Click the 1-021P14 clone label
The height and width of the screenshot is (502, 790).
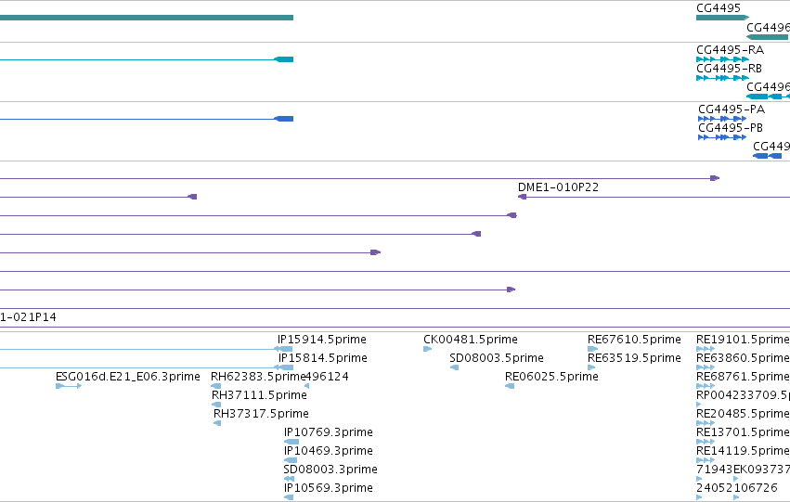point(28,317)
